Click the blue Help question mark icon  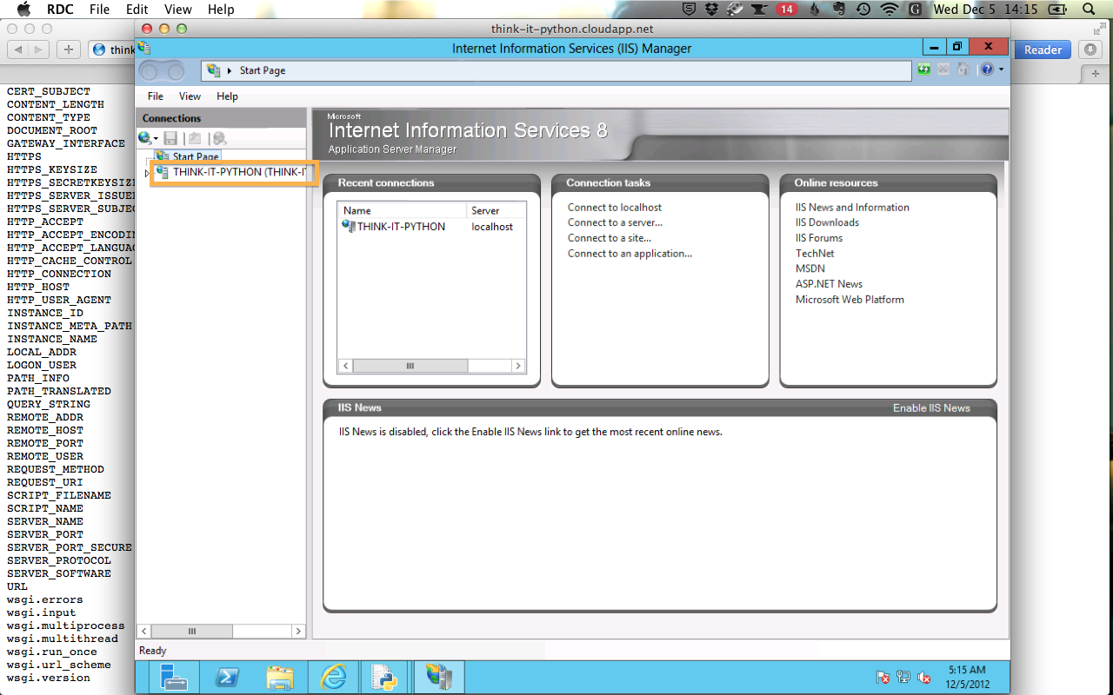[x=987, y=69]
